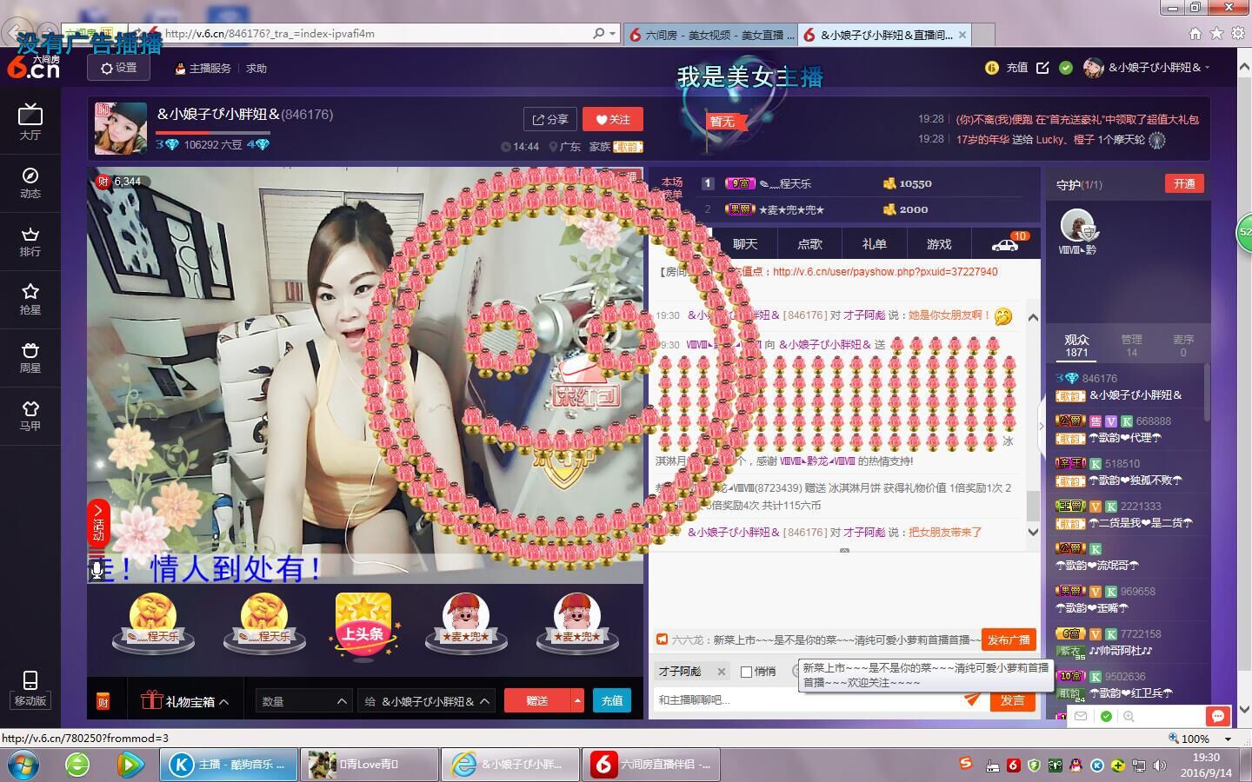The height and width of the screenshot is (782, 1252).
Task: Switch to the 游戏 games tab
Action: [x=939, y=244]
